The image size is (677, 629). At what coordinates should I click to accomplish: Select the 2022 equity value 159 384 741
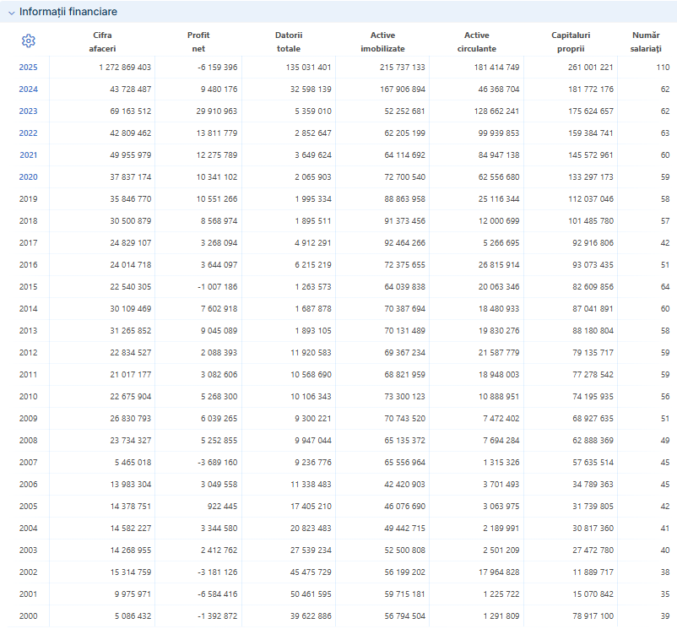(591, 133)
